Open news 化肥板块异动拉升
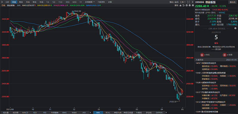 pyautogui.click(x=209, y=82)
